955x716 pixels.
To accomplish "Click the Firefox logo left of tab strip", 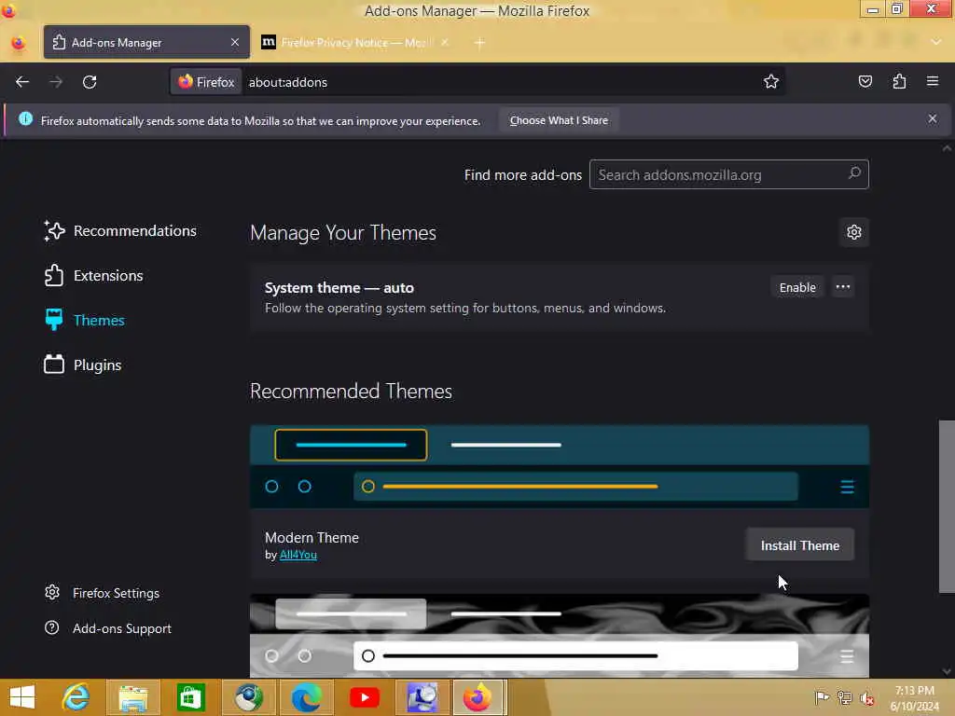I will (x=19, y=43).
